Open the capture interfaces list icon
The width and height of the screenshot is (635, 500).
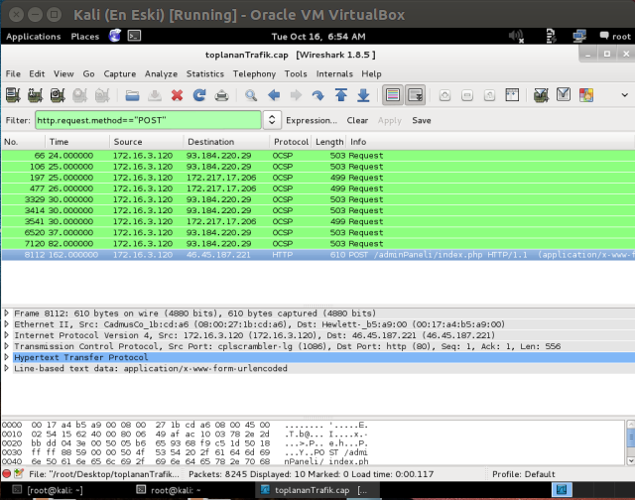(13, 95)
